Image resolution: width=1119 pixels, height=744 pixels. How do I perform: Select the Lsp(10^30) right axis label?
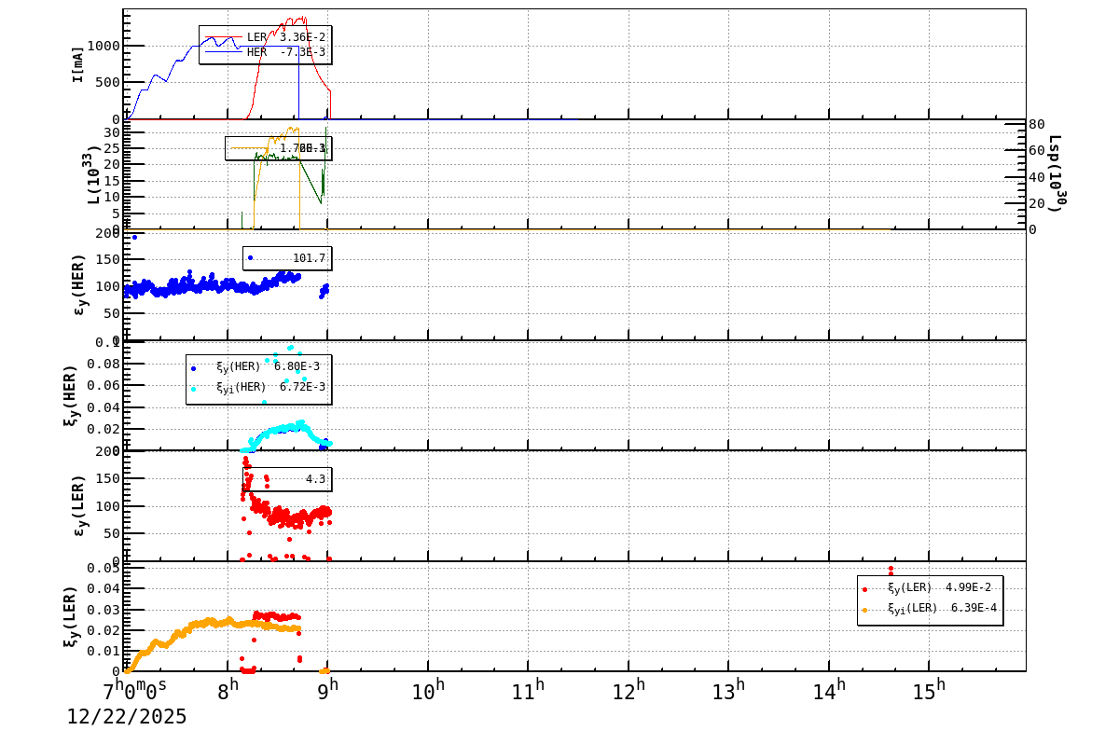click(x=1056, y=173)
